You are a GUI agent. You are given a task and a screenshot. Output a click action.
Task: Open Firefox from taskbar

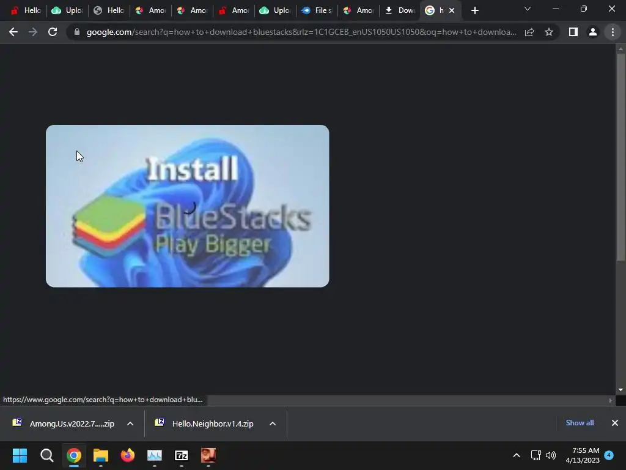128,455
